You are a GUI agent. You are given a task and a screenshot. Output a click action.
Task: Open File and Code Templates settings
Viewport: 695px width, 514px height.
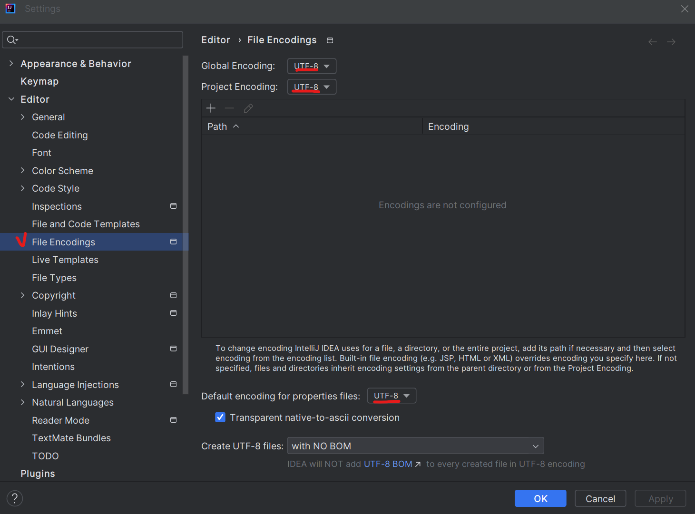[x=86, y=224]
